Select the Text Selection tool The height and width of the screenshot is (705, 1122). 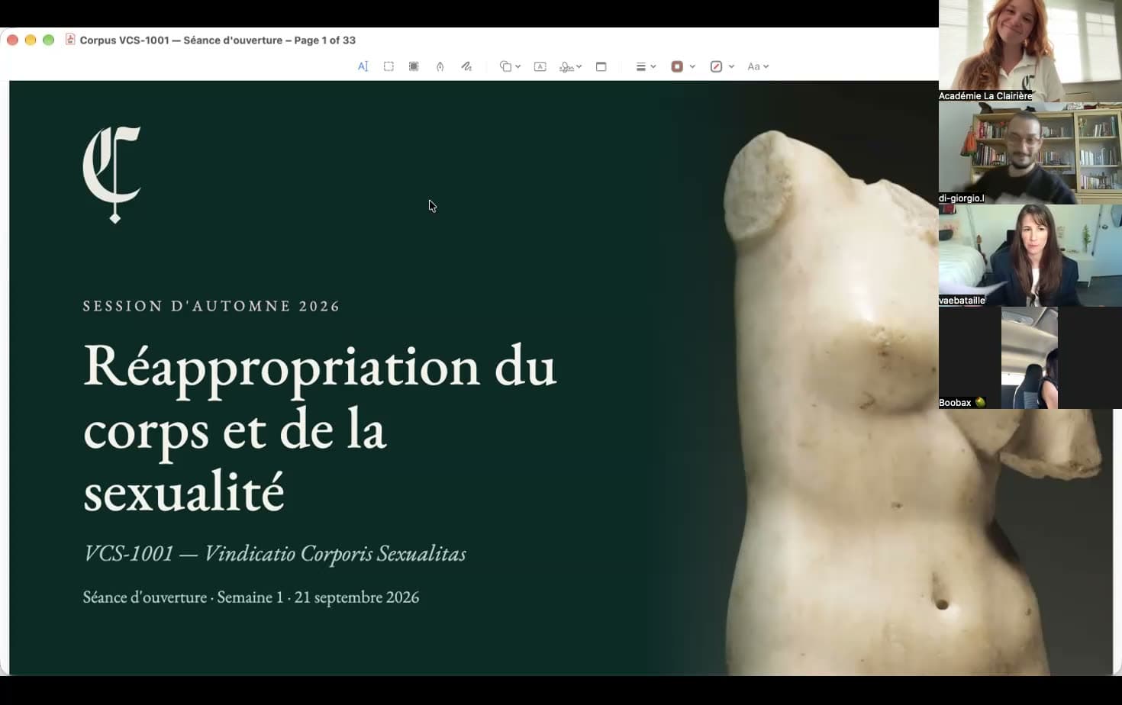[x=363, y=66]
